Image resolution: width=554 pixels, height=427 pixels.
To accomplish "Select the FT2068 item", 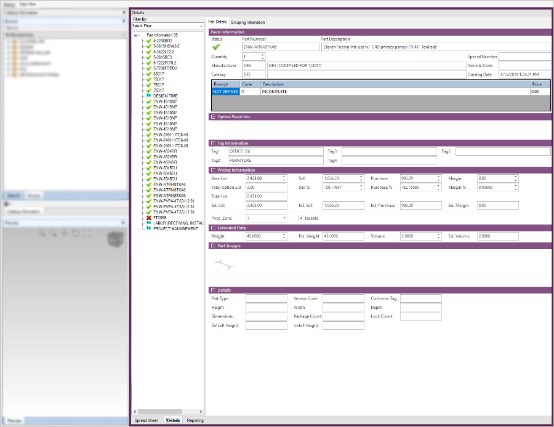I will pos(159,218).
